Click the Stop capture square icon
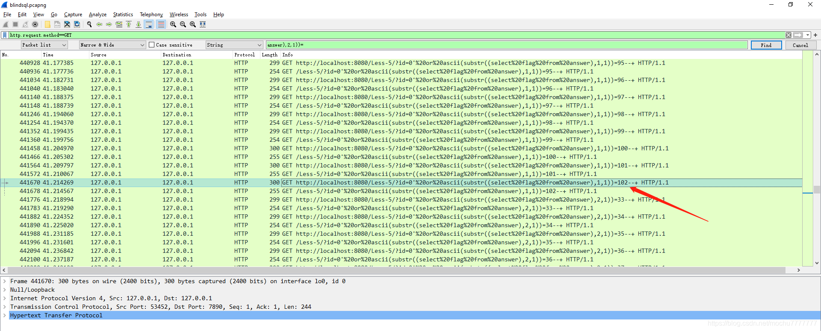 point(15,24)
